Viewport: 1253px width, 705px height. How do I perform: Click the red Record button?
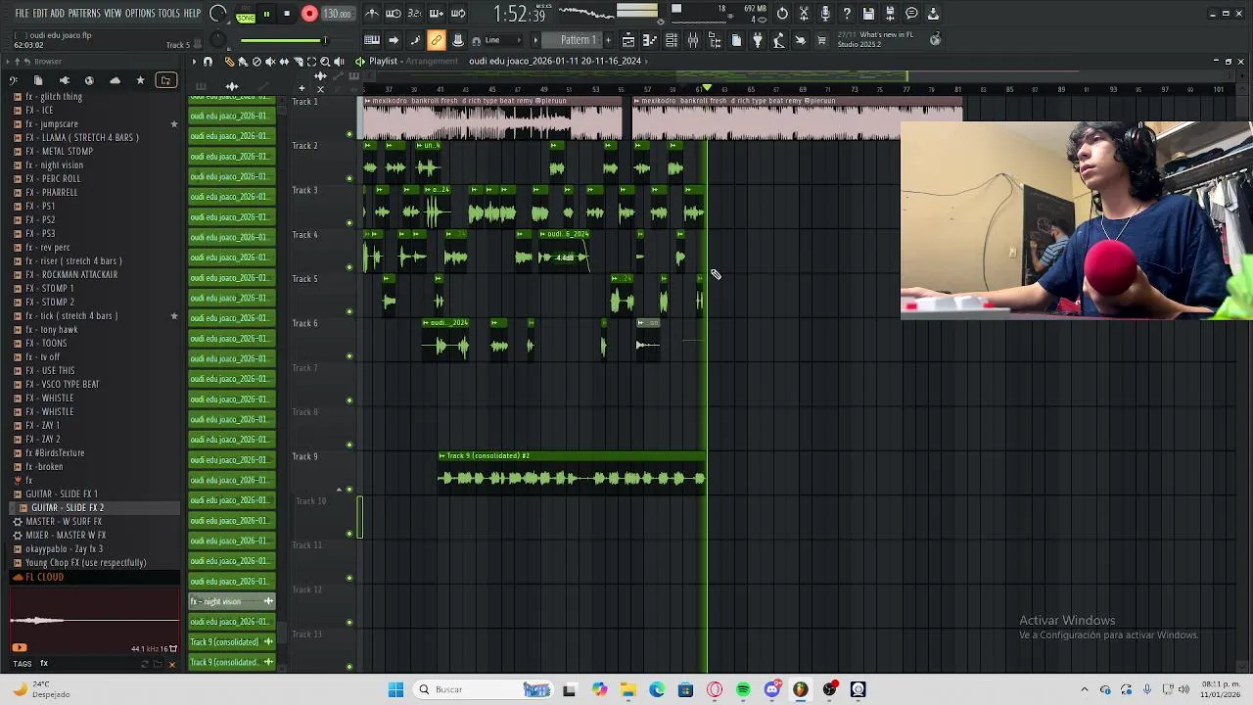pyautogui.click(x=309, y=14)
